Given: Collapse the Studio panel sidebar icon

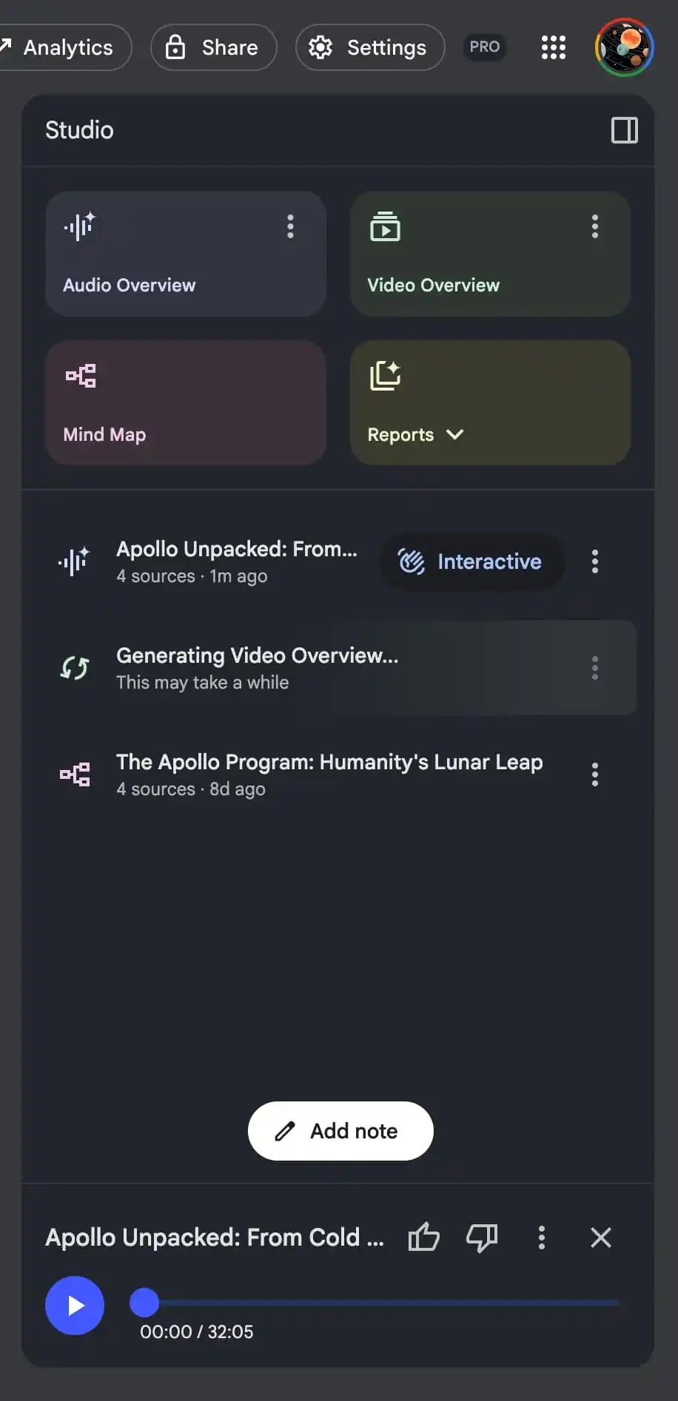Looking at the screenshot, I should click(x=624, y=130).
